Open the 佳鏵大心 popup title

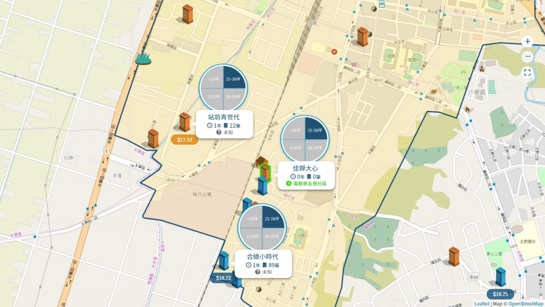tap(306, 168)
